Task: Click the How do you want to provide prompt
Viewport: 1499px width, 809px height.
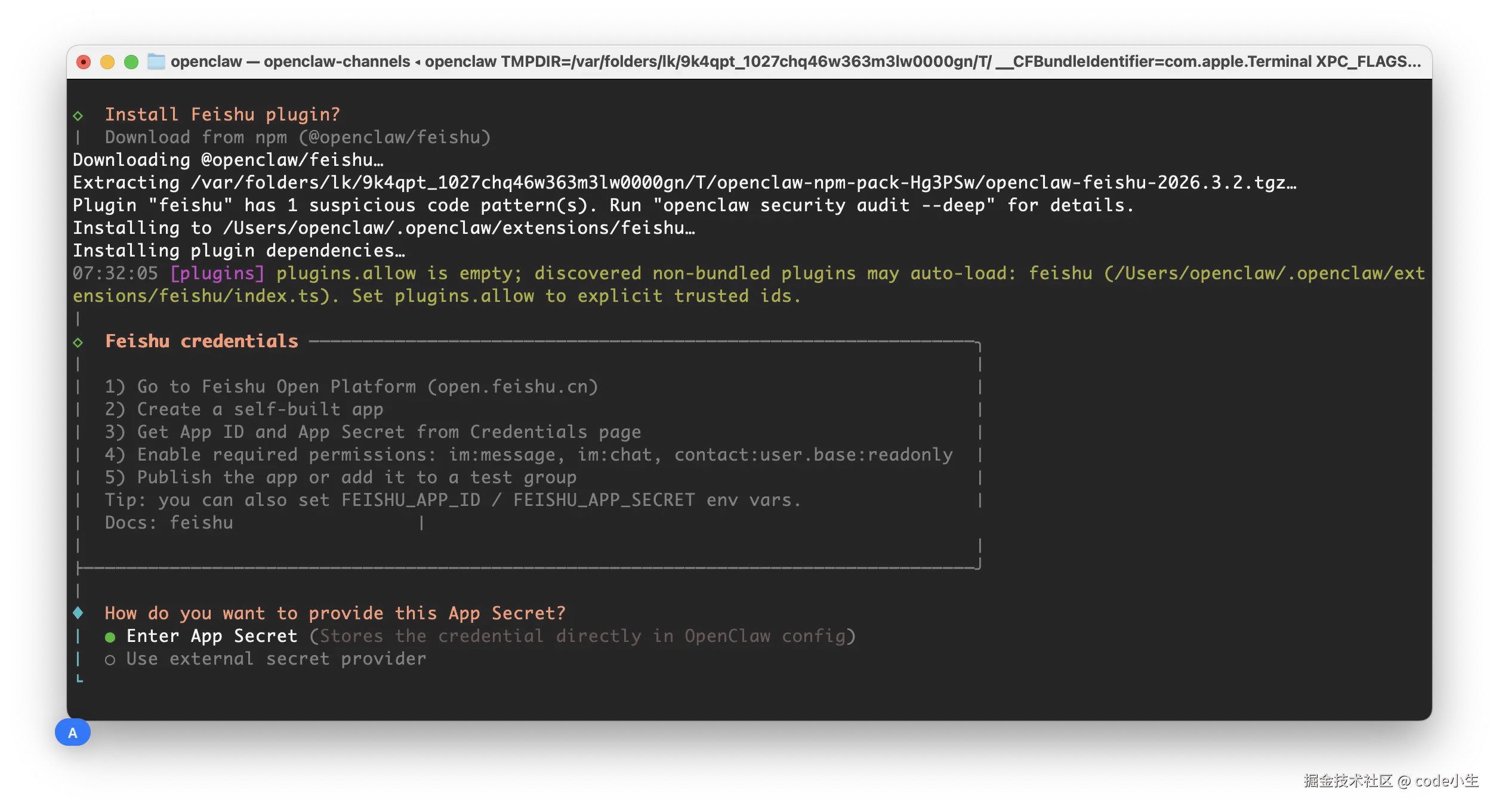Action: click(334, 613)
